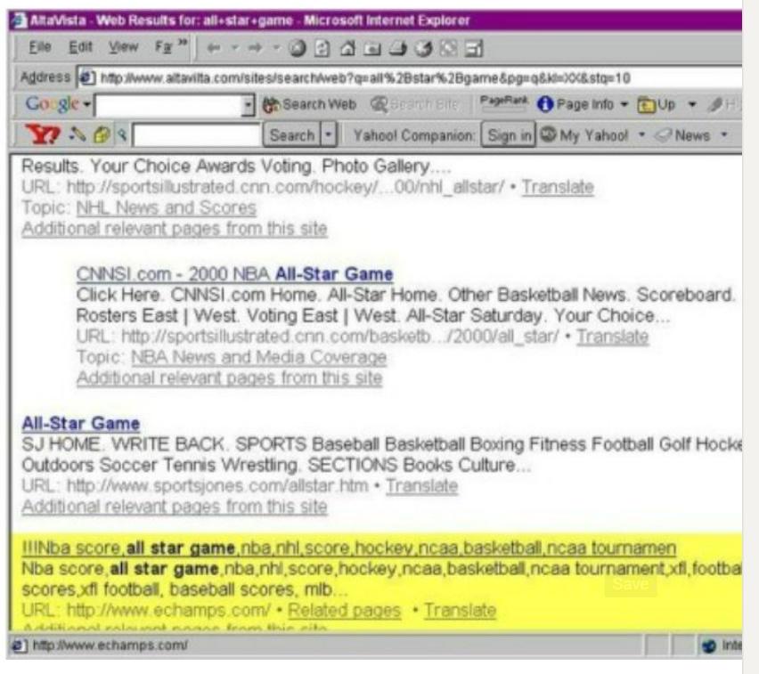Click the Save overlay button
The image size is (759, 674).
pyautogui.click(x=630, y=584)
